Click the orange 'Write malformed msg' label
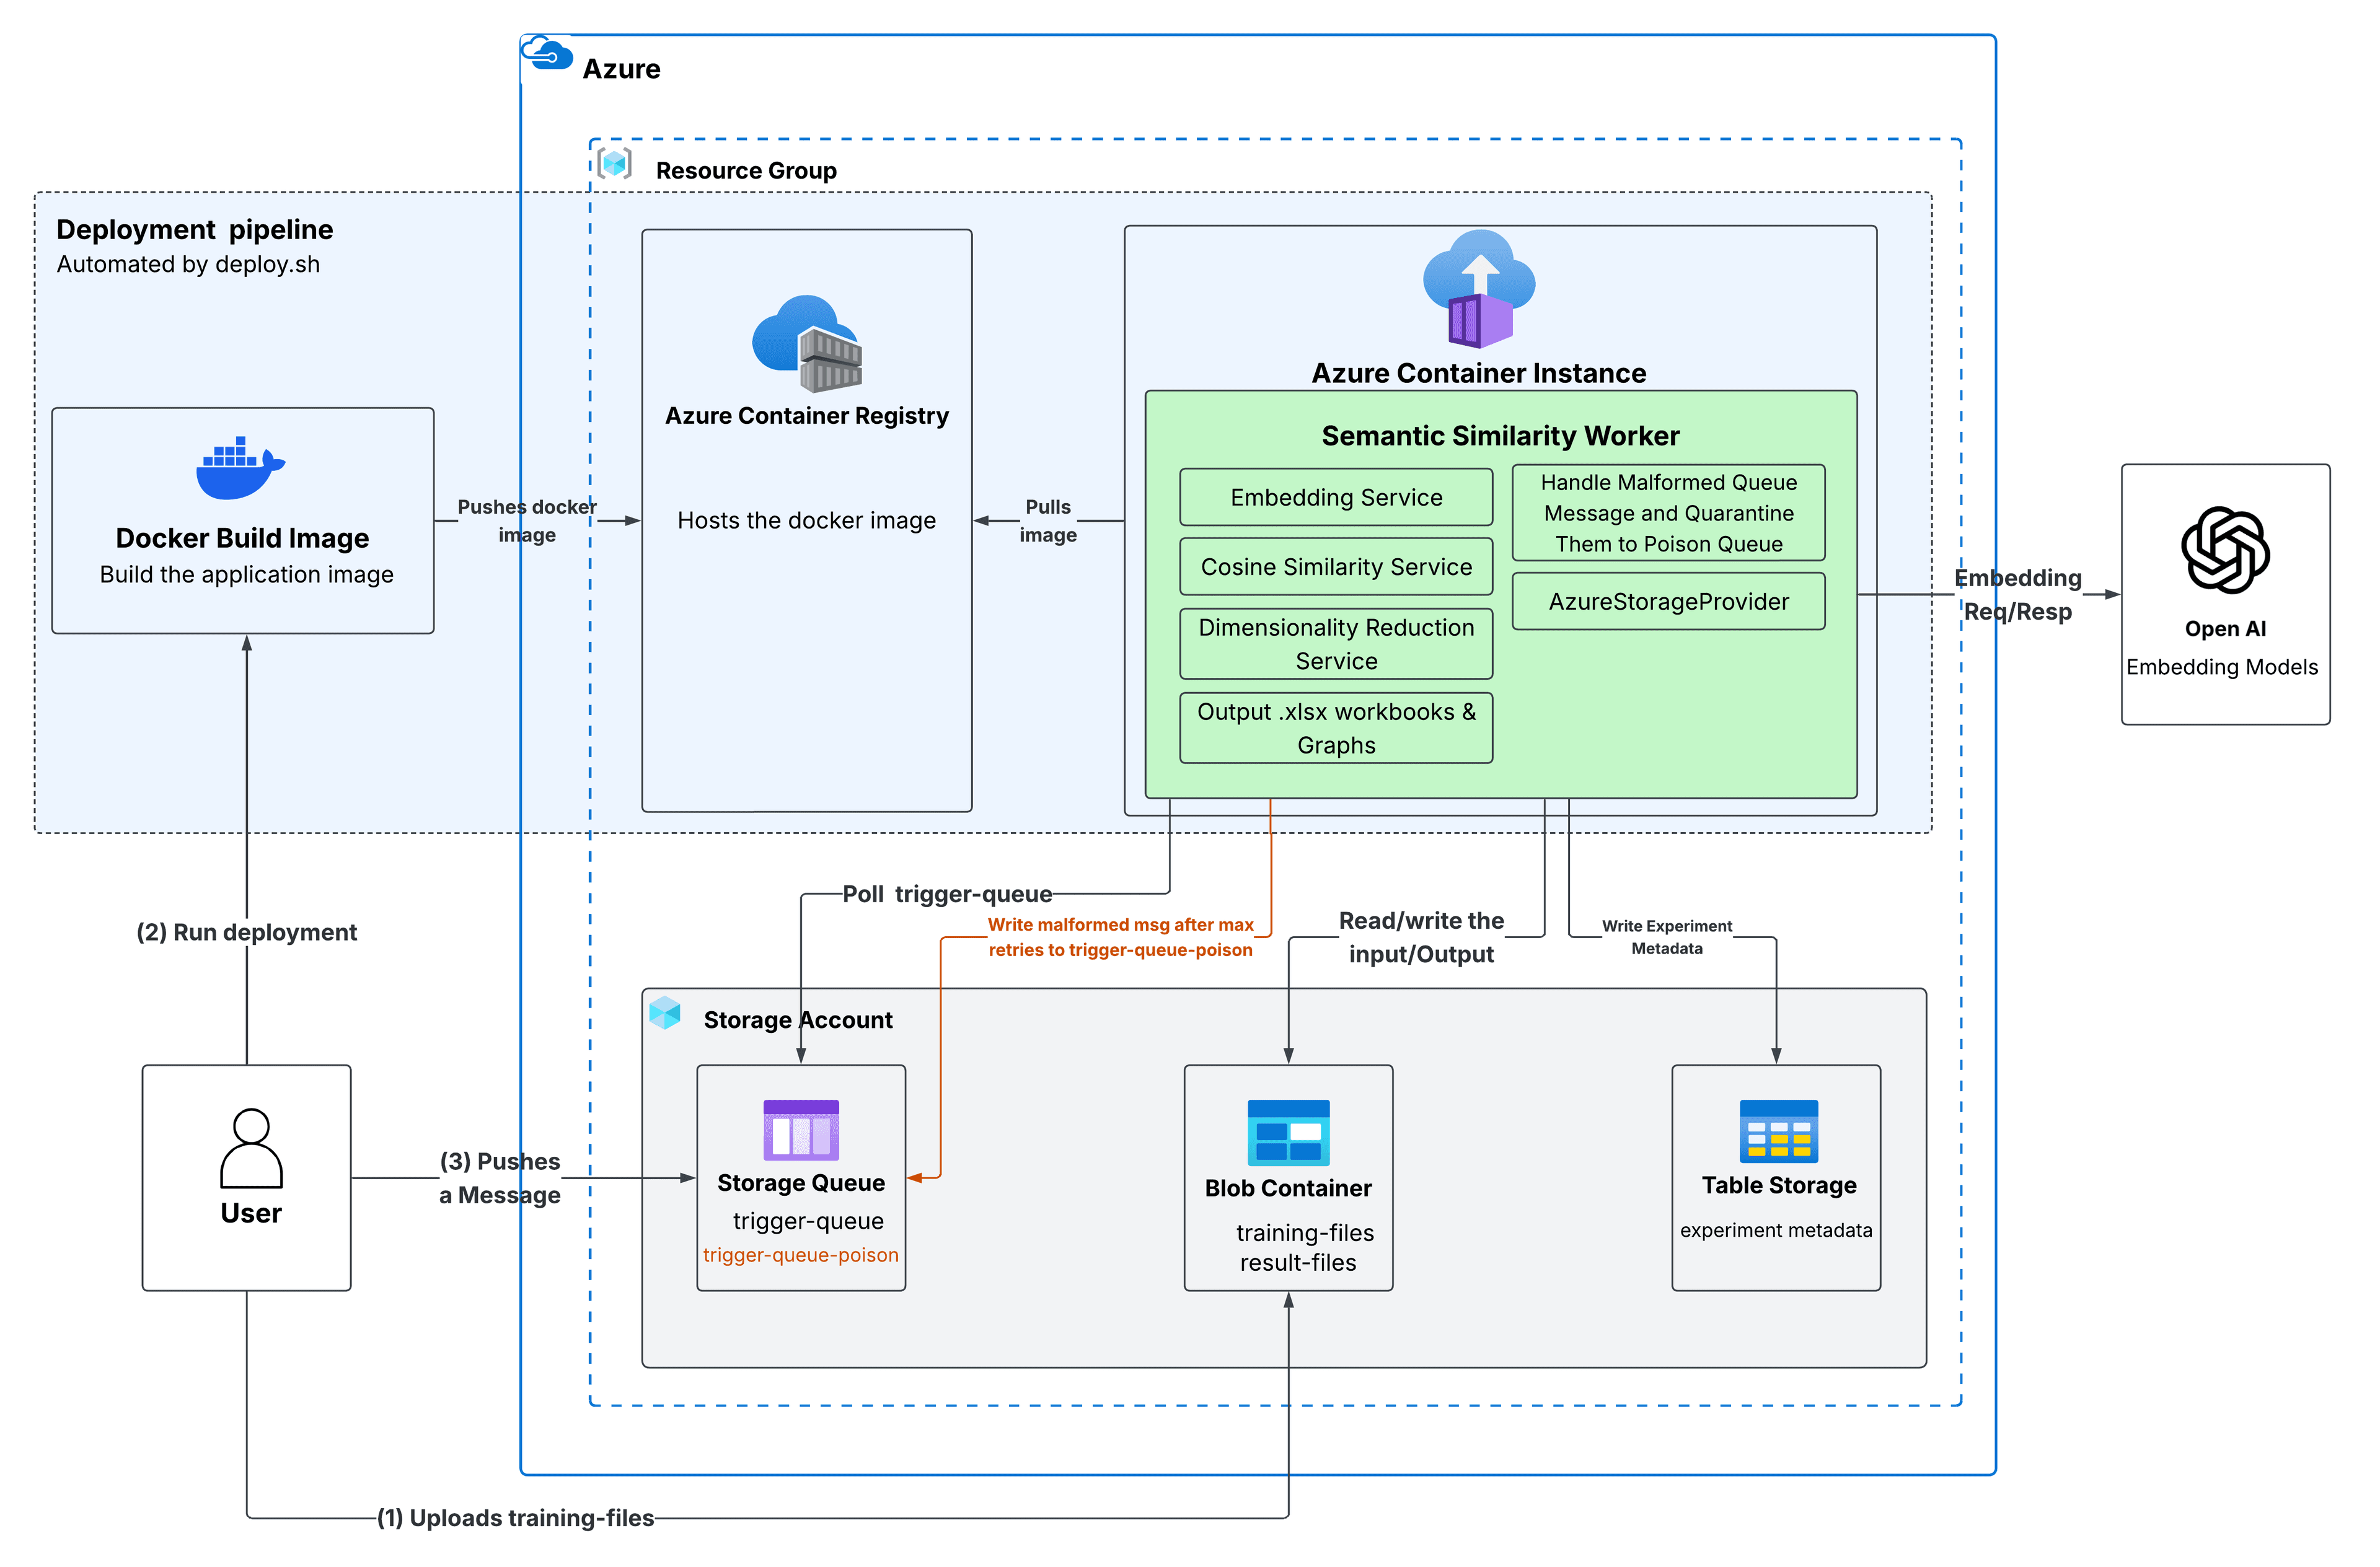The image size is (2380, 1567). [1120, 937]
